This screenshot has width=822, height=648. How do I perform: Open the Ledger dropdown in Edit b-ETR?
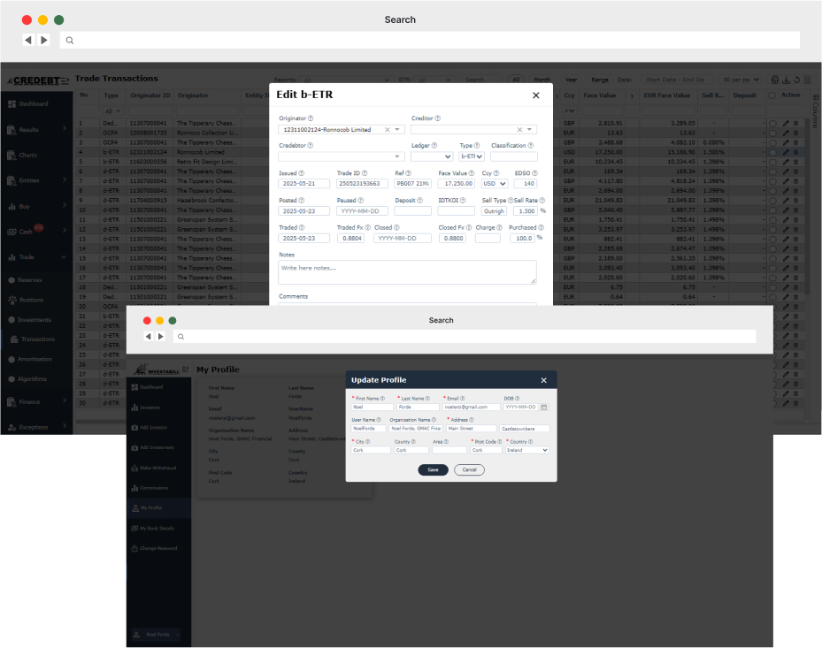[x=432, y=156]
